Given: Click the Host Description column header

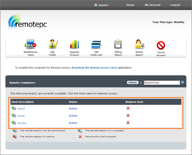Looking at the screenshot, I should [23, 102].
